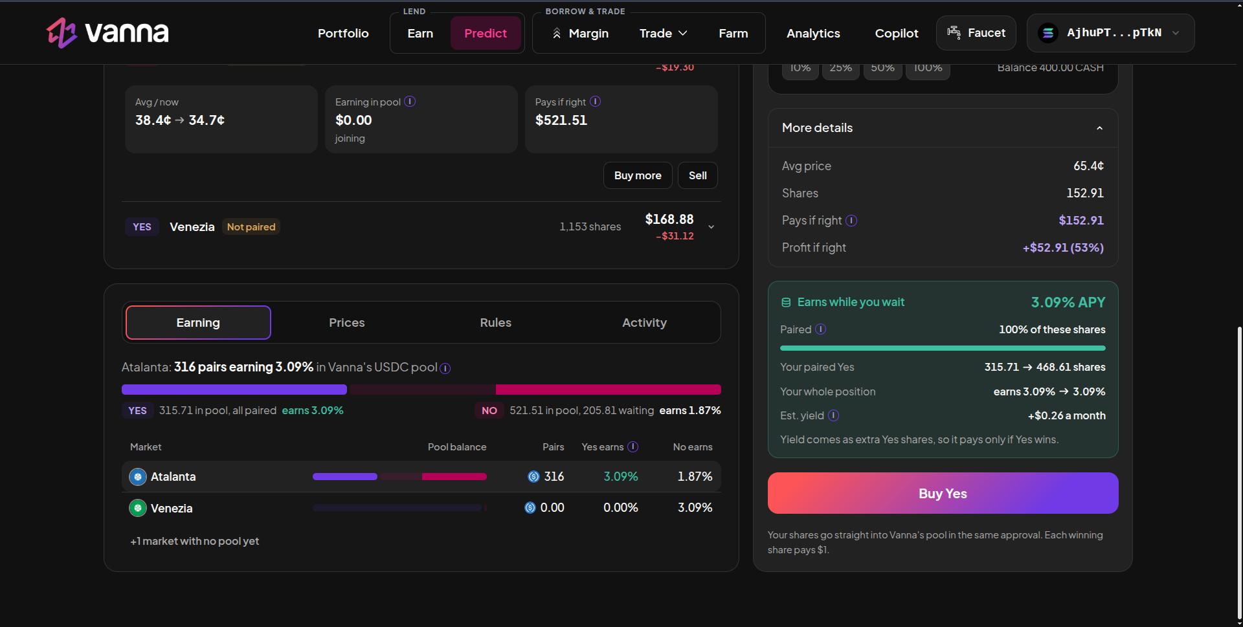This screenshot has height=627, width=1243.
Task: Open the wallet account dropdown chevron
Action: (x=1176, y=33)
